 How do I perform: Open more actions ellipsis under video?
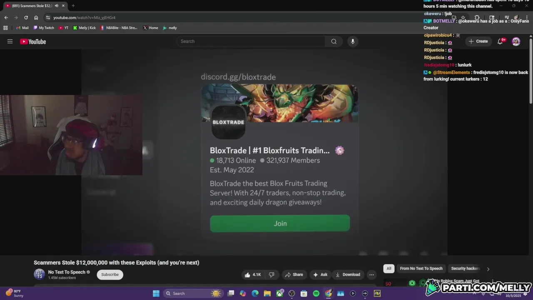pyautogui.click(x=371, y=275)
